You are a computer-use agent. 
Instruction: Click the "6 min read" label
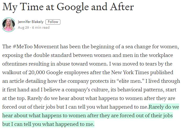tap(41, 27)
